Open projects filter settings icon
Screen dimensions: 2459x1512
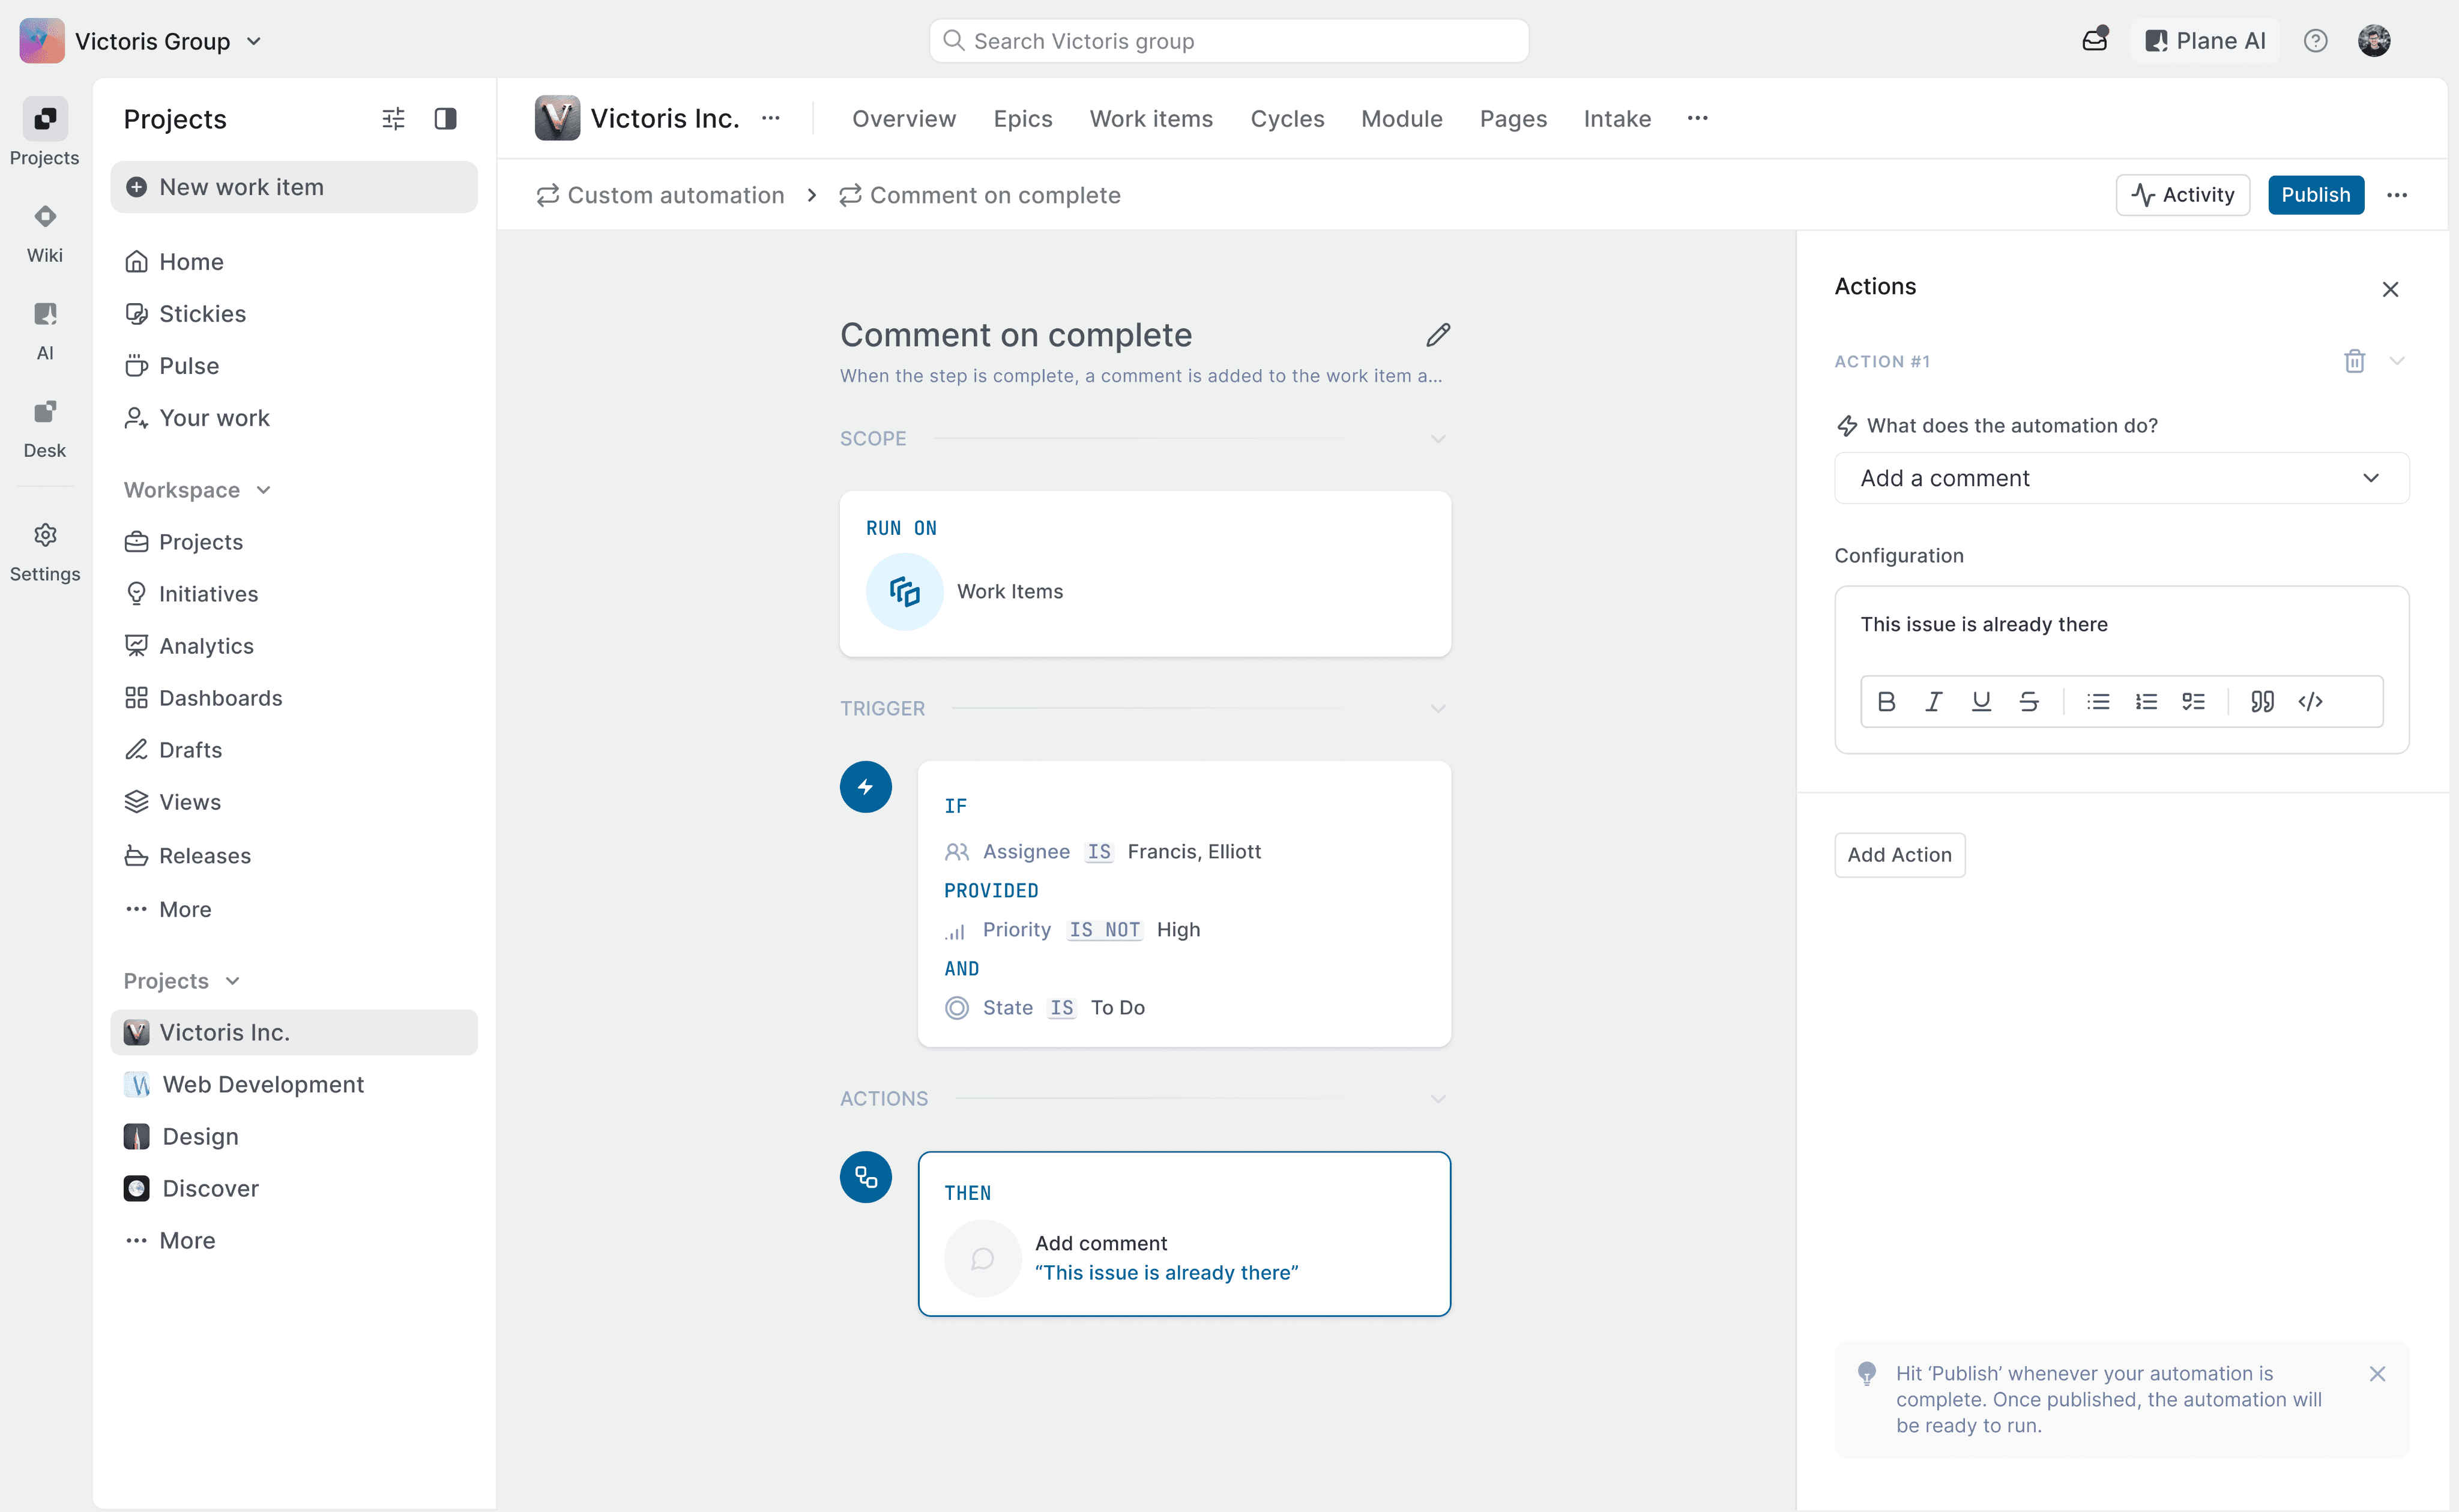coord(393,119)
